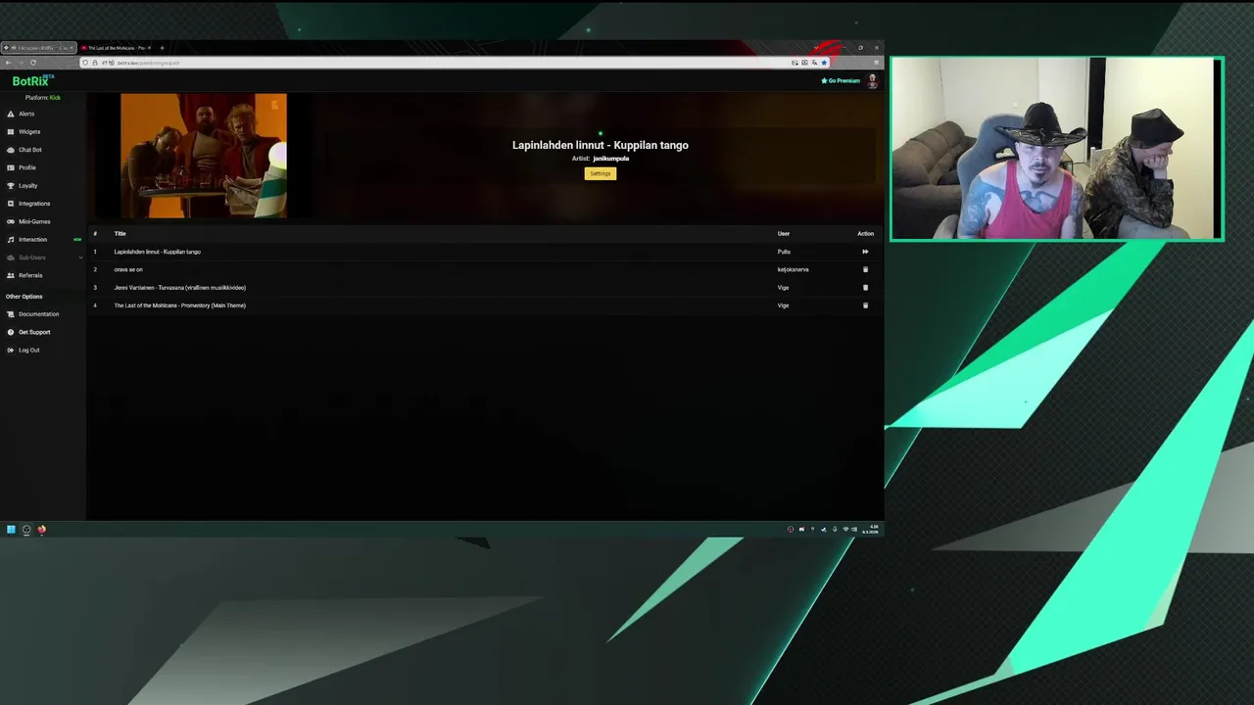Click Get Support in sidebar
Image resolution: width=1254 pixels, height=705 pixels.
[x=34, y=332]
